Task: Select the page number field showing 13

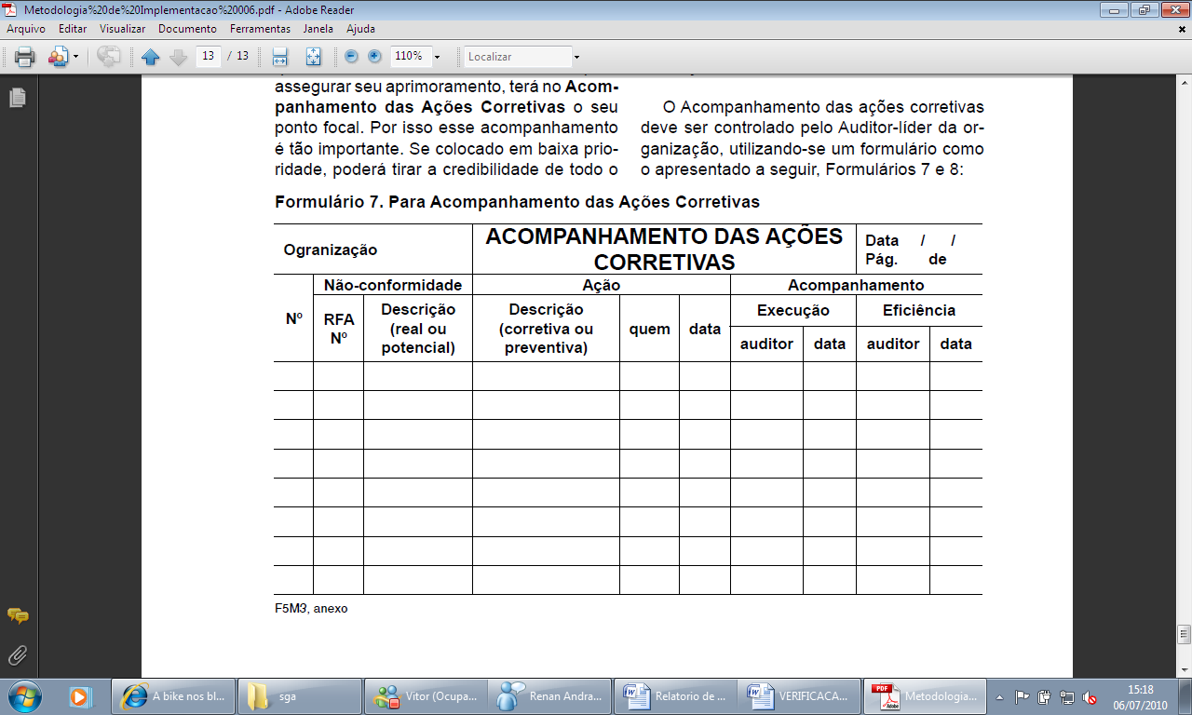Action: point(208,56)
